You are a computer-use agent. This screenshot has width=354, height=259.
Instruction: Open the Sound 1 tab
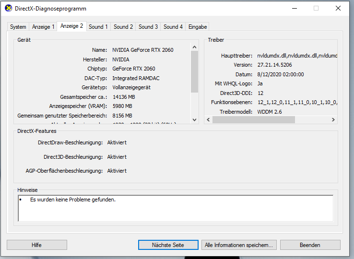tap(98, 27)
